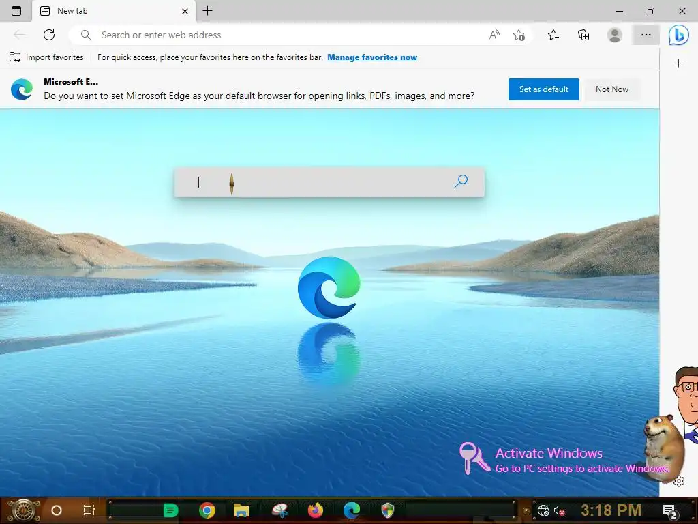The image size is (698, 524).
Task: Open the Collections icon
Action: (x=583, y=35)
